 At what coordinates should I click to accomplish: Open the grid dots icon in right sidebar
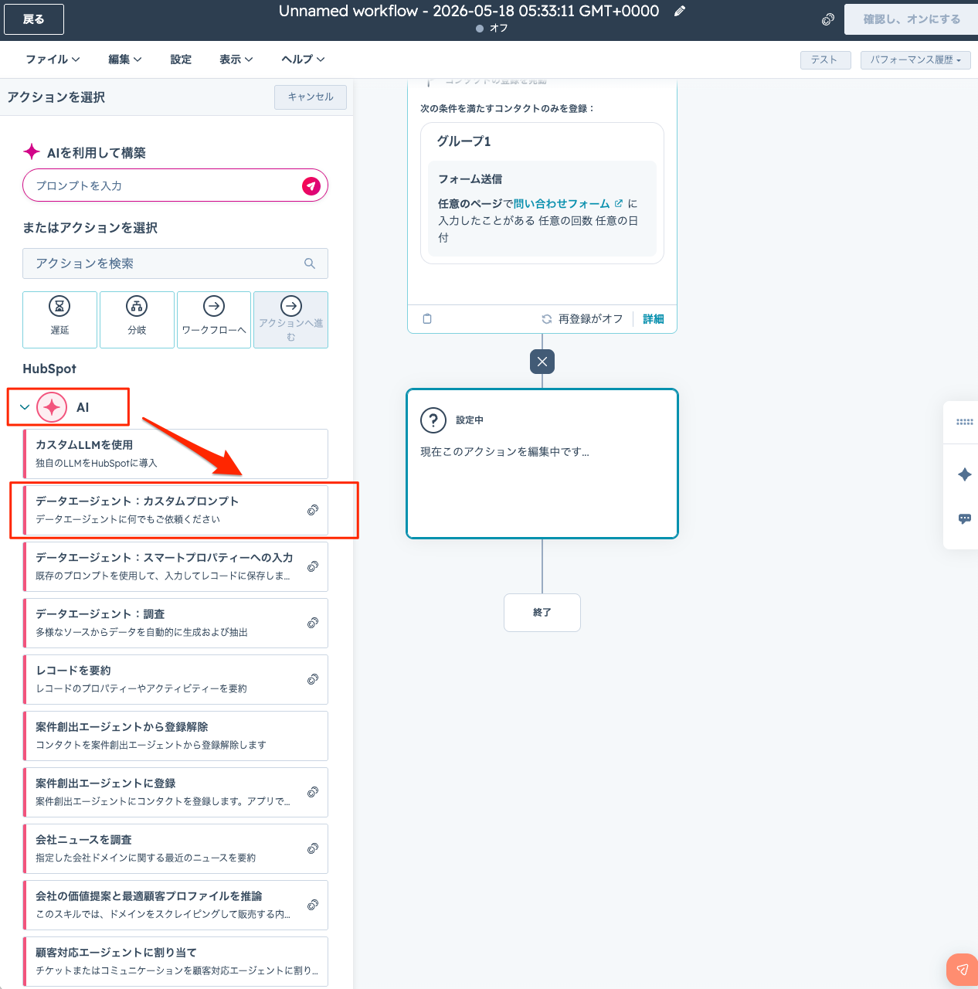tap(964, 422)
